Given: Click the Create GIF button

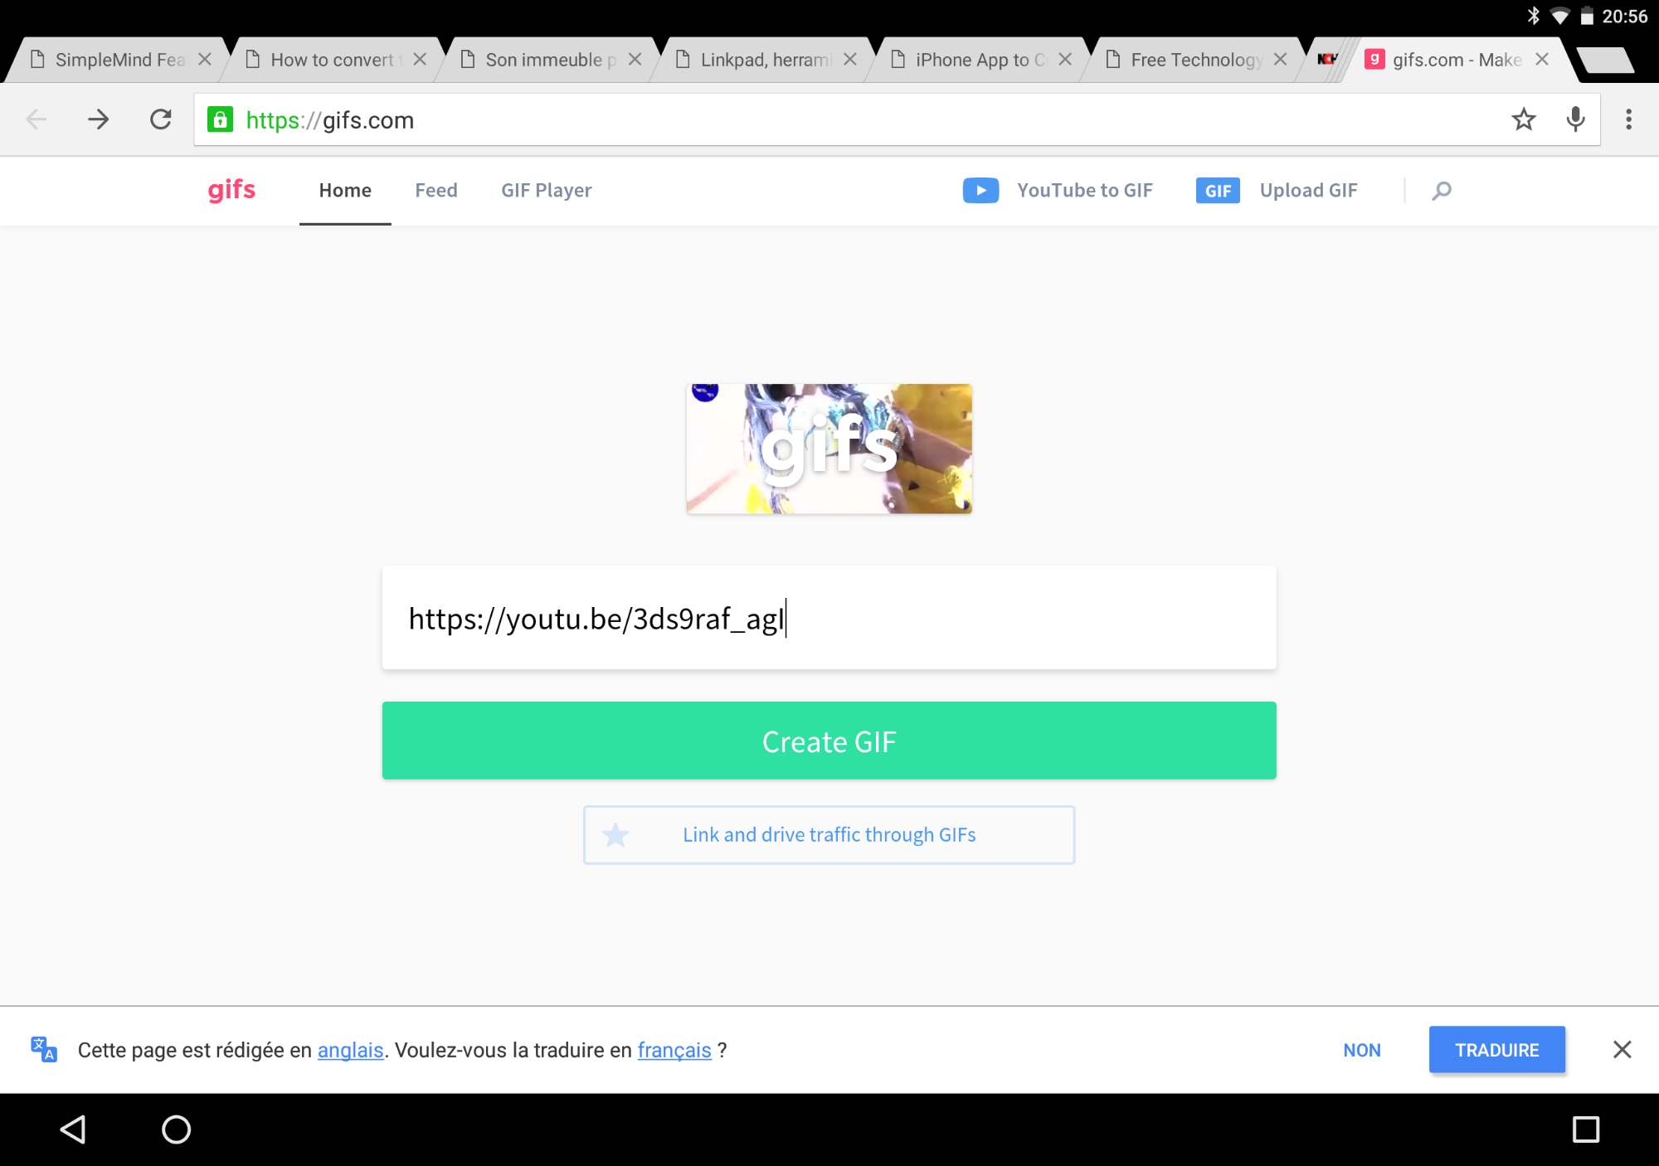Looking at the screenshot, I should (830, 741).
